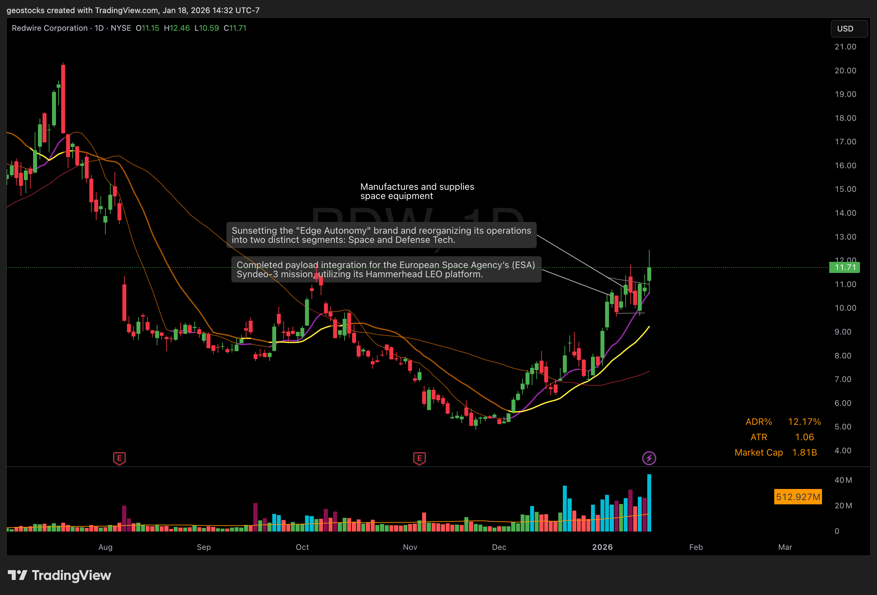Select the 'Manufactures and supplies space equipment' text
The width and height of the screenshot is (877, 595).
click(417, 191)
